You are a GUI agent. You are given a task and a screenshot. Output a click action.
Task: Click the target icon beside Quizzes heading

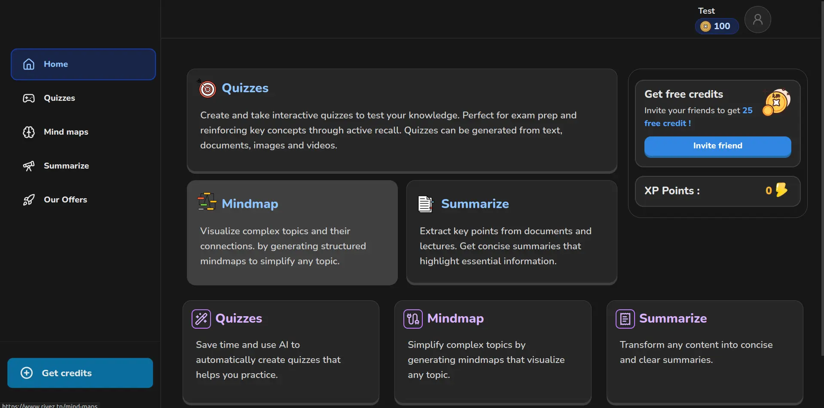click(207, 89)
